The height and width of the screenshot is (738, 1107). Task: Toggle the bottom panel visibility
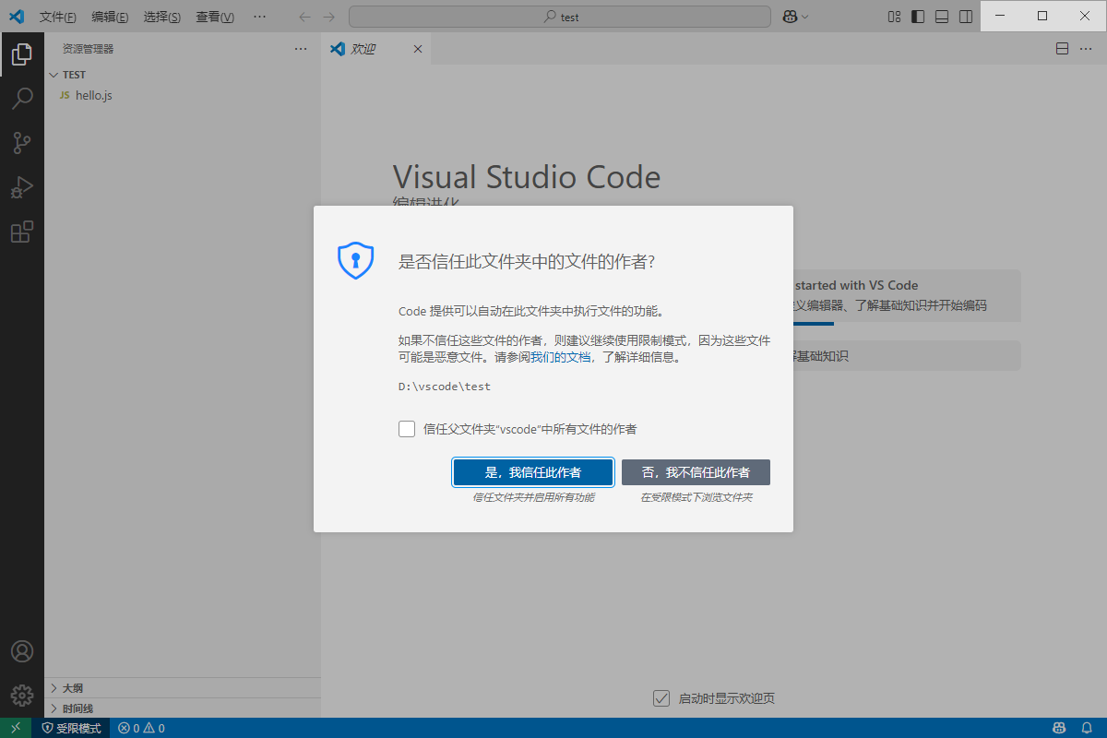942,17
